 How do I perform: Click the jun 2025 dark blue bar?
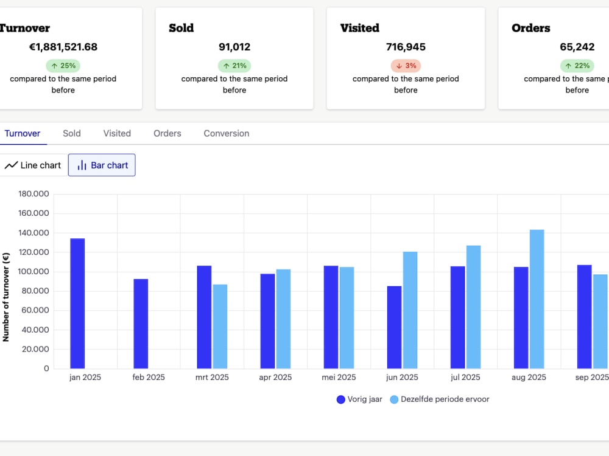click(x=394, y=327)
